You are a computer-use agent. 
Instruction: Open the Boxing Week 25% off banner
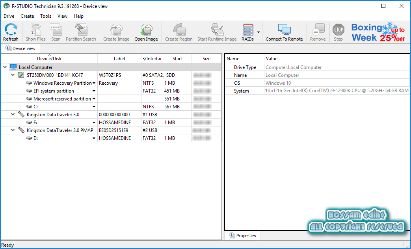coord(379,32)
